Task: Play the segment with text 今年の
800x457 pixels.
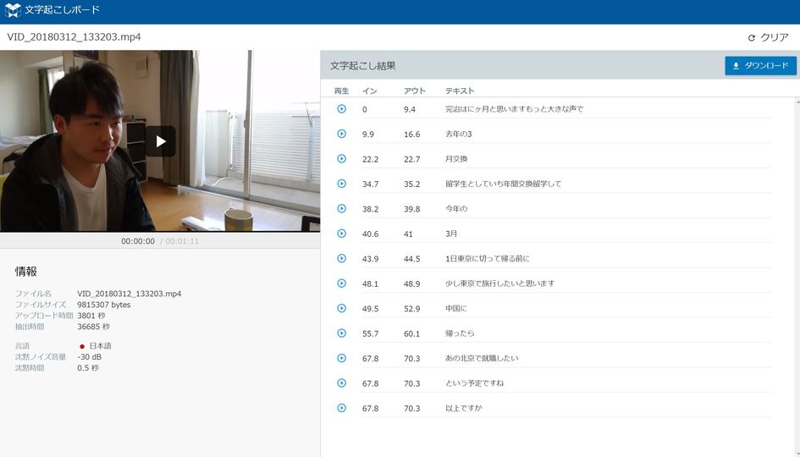Action: coord(341,208)
